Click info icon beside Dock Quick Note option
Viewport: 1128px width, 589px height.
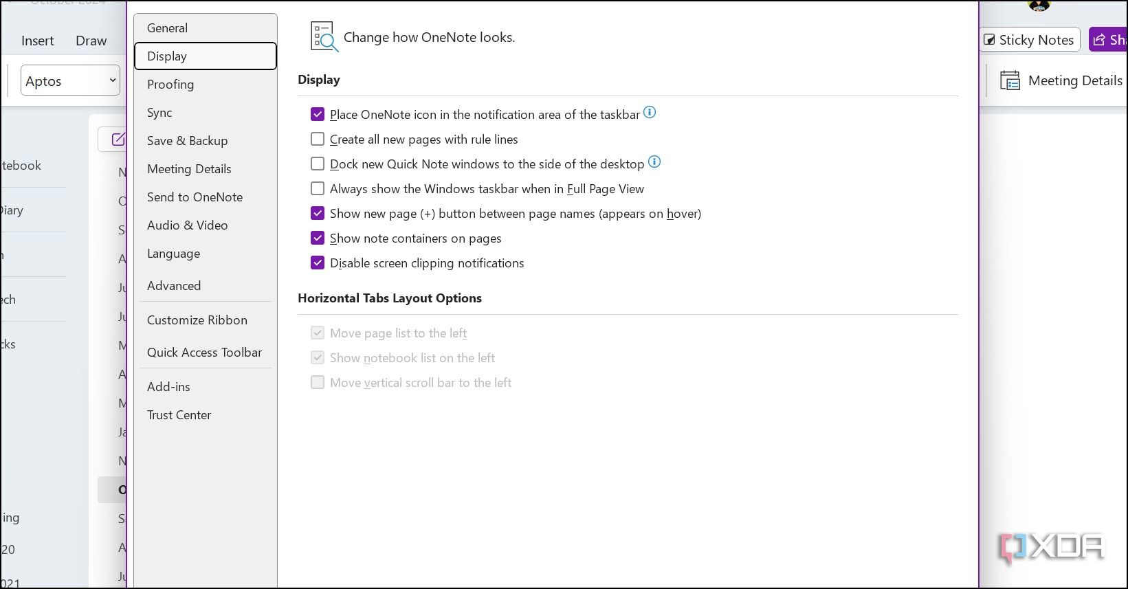[x=654, y=162]
